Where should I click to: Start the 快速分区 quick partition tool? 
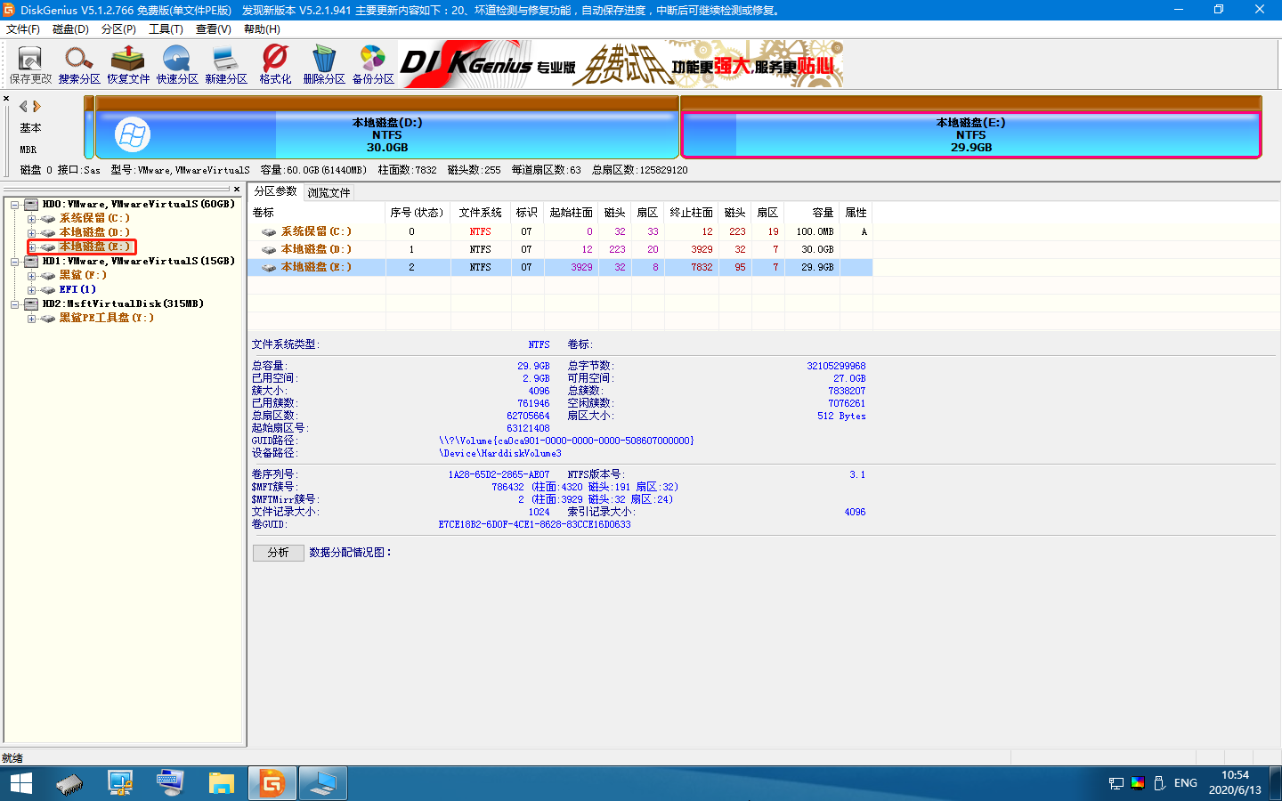(177, 65)
